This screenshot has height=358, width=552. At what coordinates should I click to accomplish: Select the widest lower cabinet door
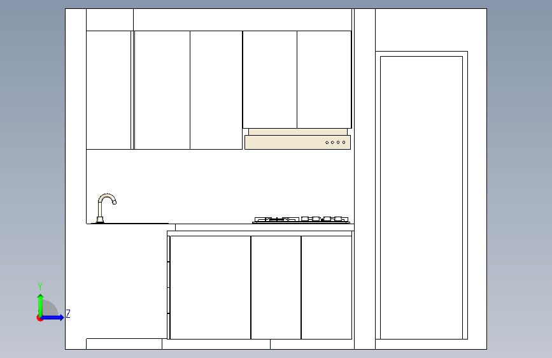click(x=210, y=287)
